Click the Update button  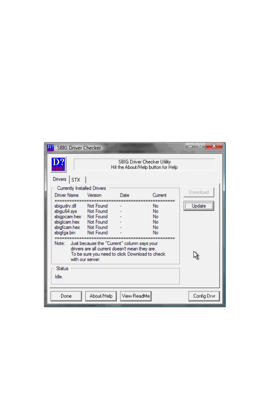(x=199, y=206)
